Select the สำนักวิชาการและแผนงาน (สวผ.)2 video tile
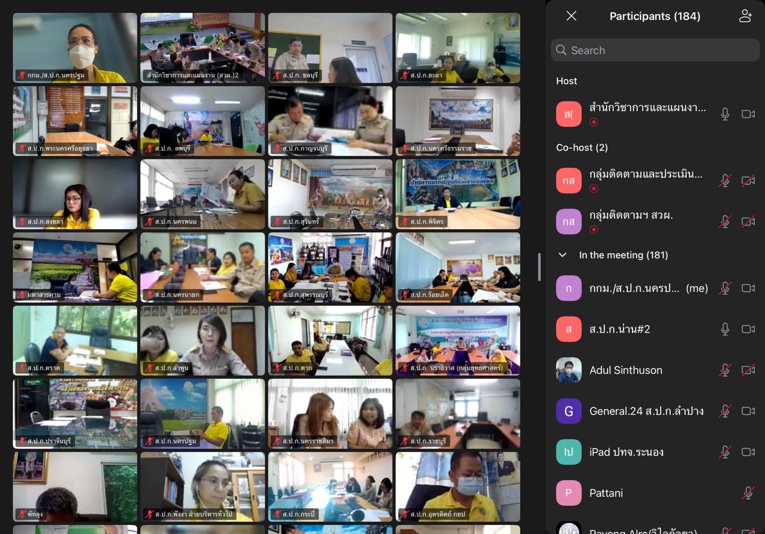Screen dimensions: 765x534 pos(202,48)
